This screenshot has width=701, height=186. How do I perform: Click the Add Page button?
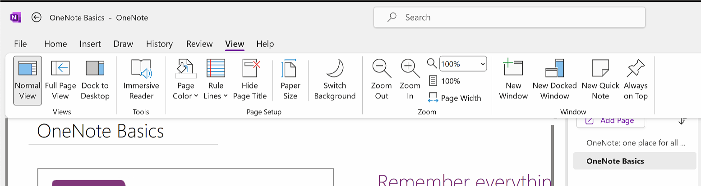610,121
